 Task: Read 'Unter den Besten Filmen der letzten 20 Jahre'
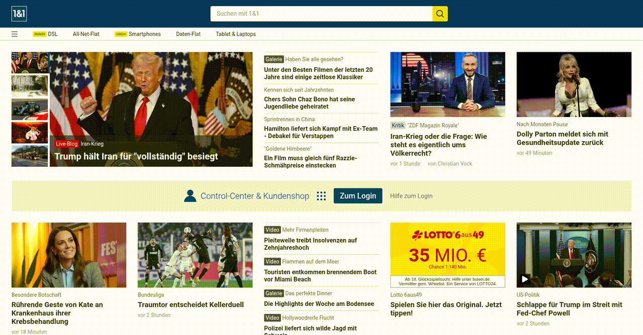[x=318, y=73]
